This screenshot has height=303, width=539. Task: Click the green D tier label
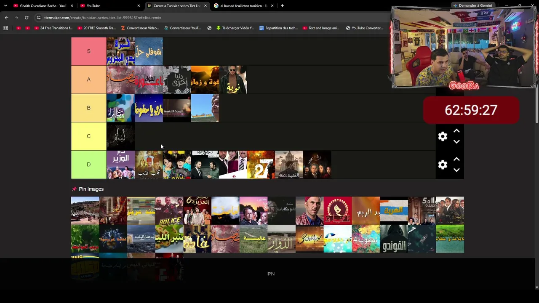click(88, 165)
